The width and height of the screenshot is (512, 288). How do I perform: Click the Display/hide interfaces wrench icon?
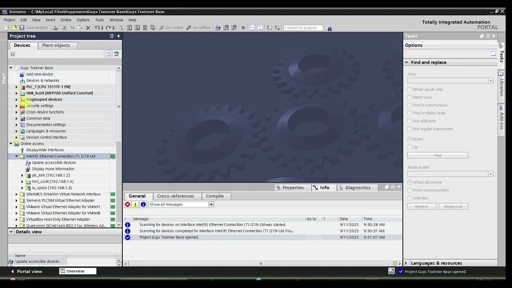[22, 150]
